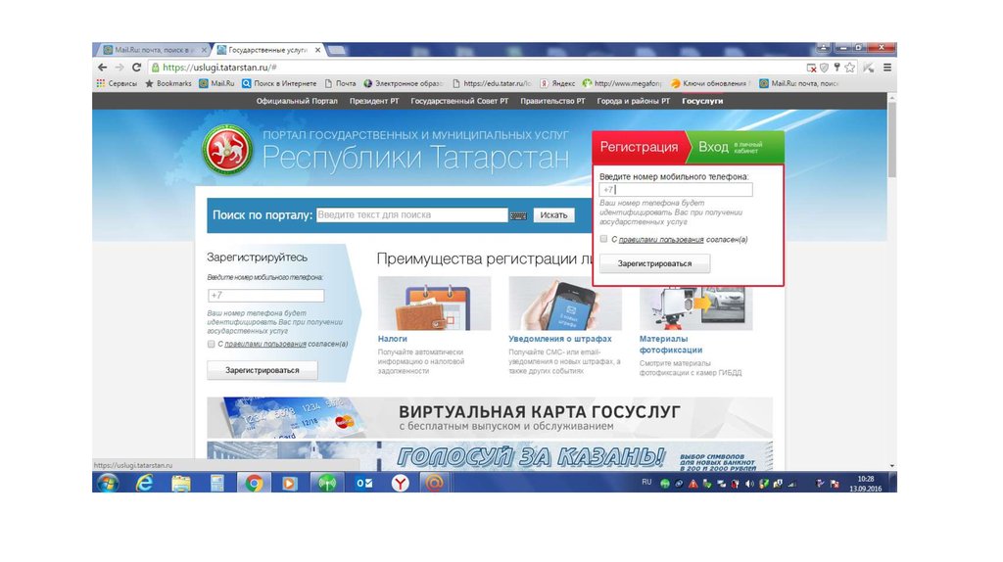Click the browser reload page icon
This screenshot has width=1003, height=562.
click(x=137, y=68)
